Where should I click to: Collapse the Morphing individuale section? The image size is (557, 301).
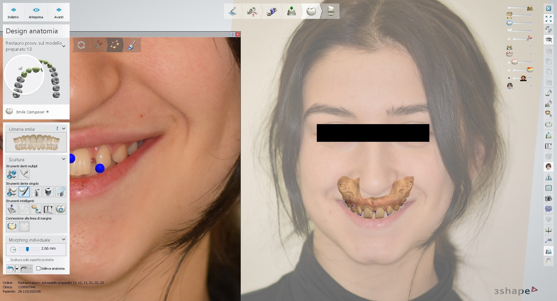[64, 240]
